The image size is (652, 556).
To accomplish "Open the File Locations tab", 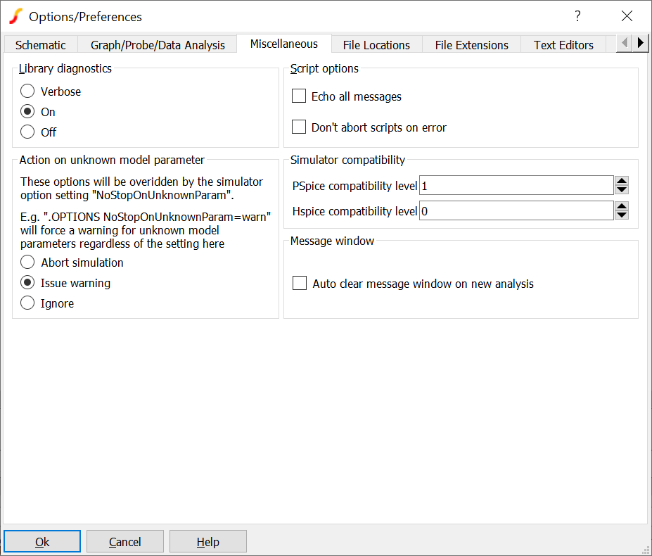I will pos(376,45).
